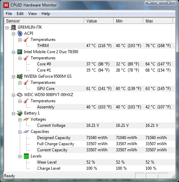Select the Current Capacity row
This screenshot has width=179, height=182.
click(105, 150)
